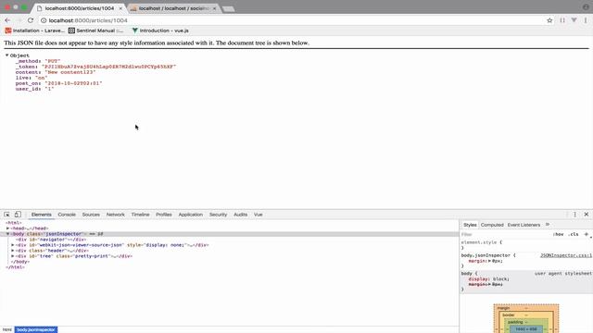Viewport: 593px width, 333px height.
Task: Open Introduction - vue.js bookmark
Action: (x=160, y=31)
